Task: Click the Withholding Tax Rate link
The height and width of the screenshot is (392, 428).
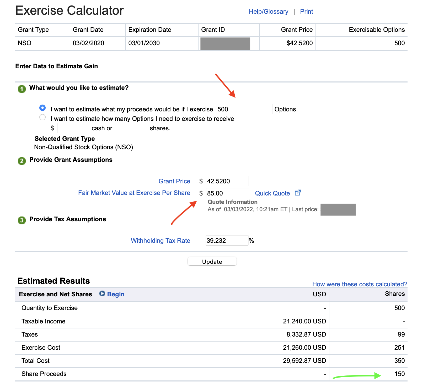Action: (160, 241)
